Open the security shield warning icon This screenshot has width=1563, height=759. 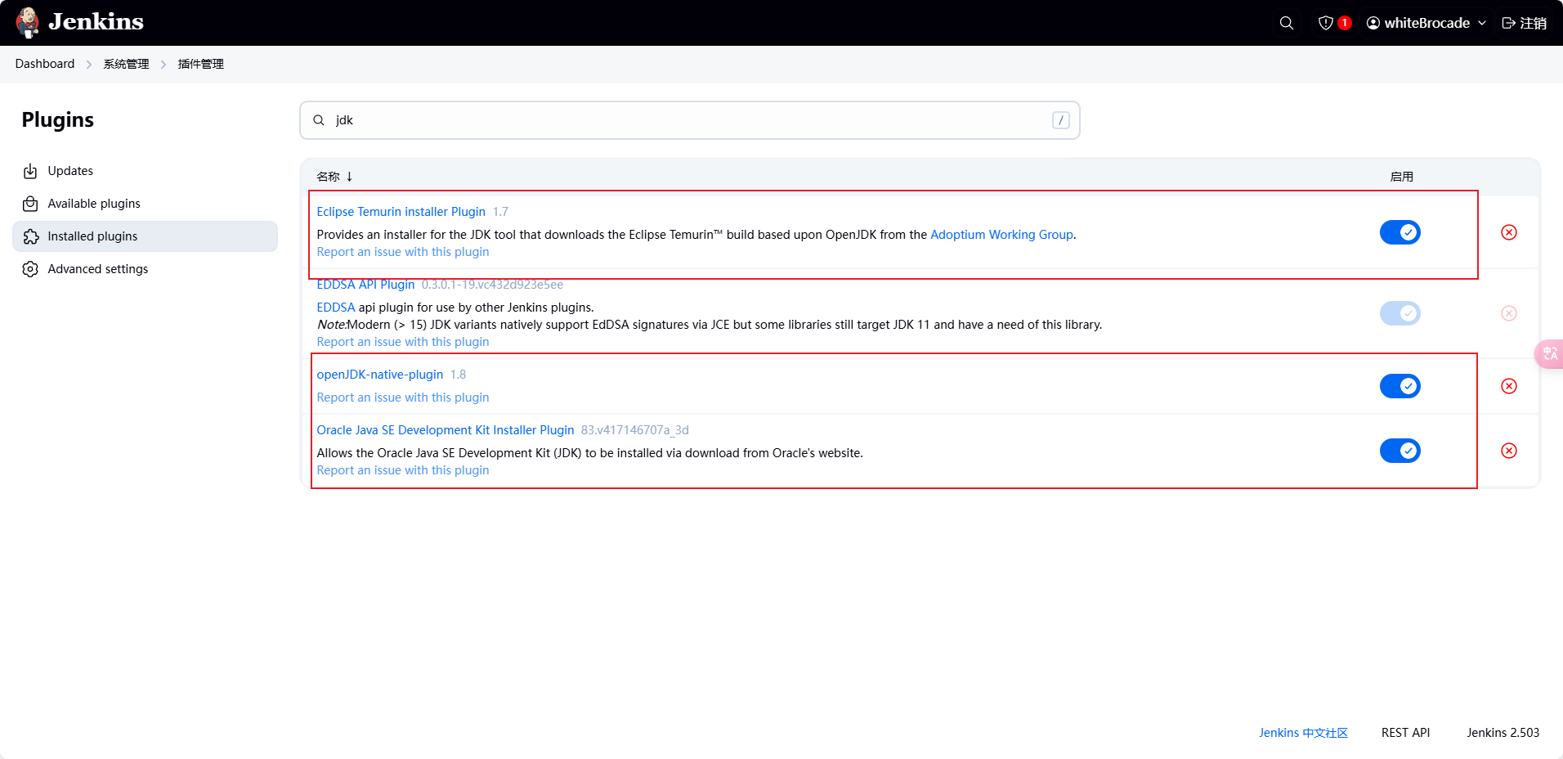[x=1326, y=23]
